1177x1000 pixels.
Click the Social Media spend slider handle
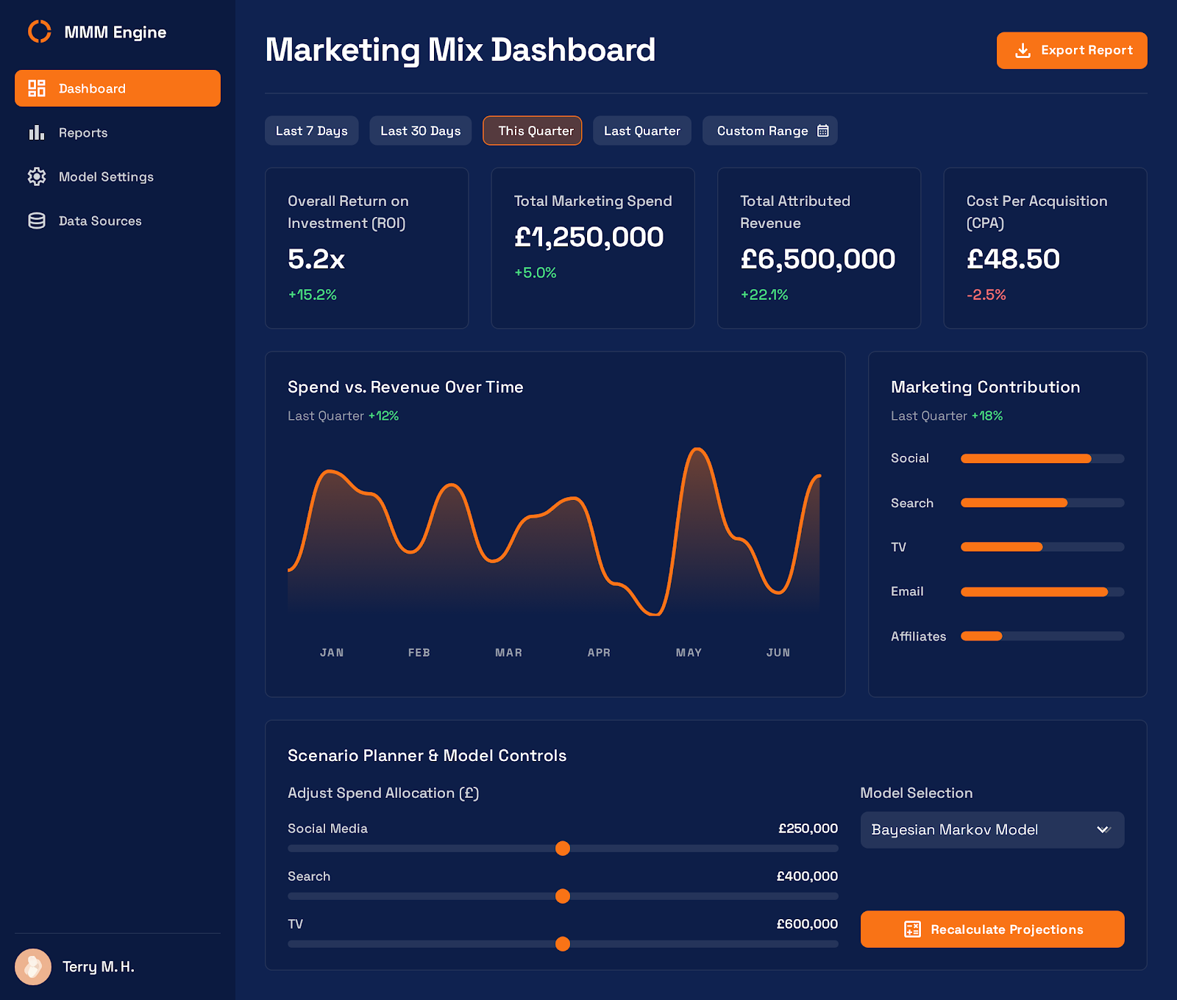click(x=563, y=849)
